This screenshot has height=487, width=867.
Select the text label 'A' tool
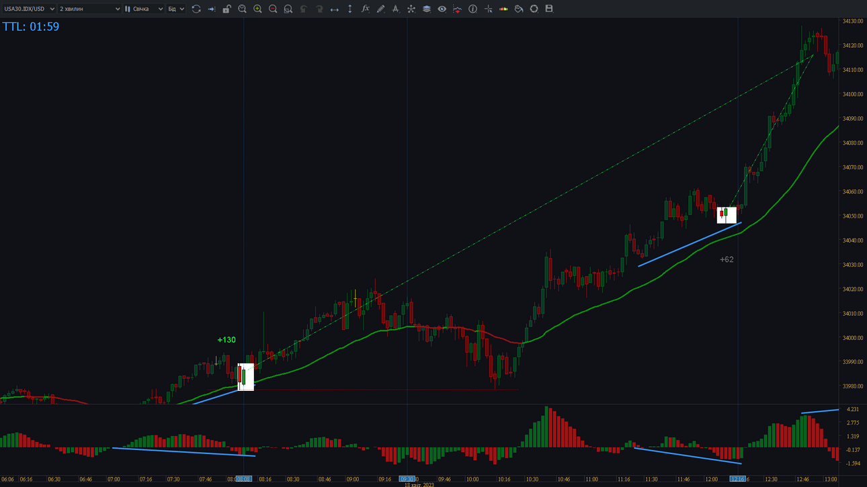(396, 9)
